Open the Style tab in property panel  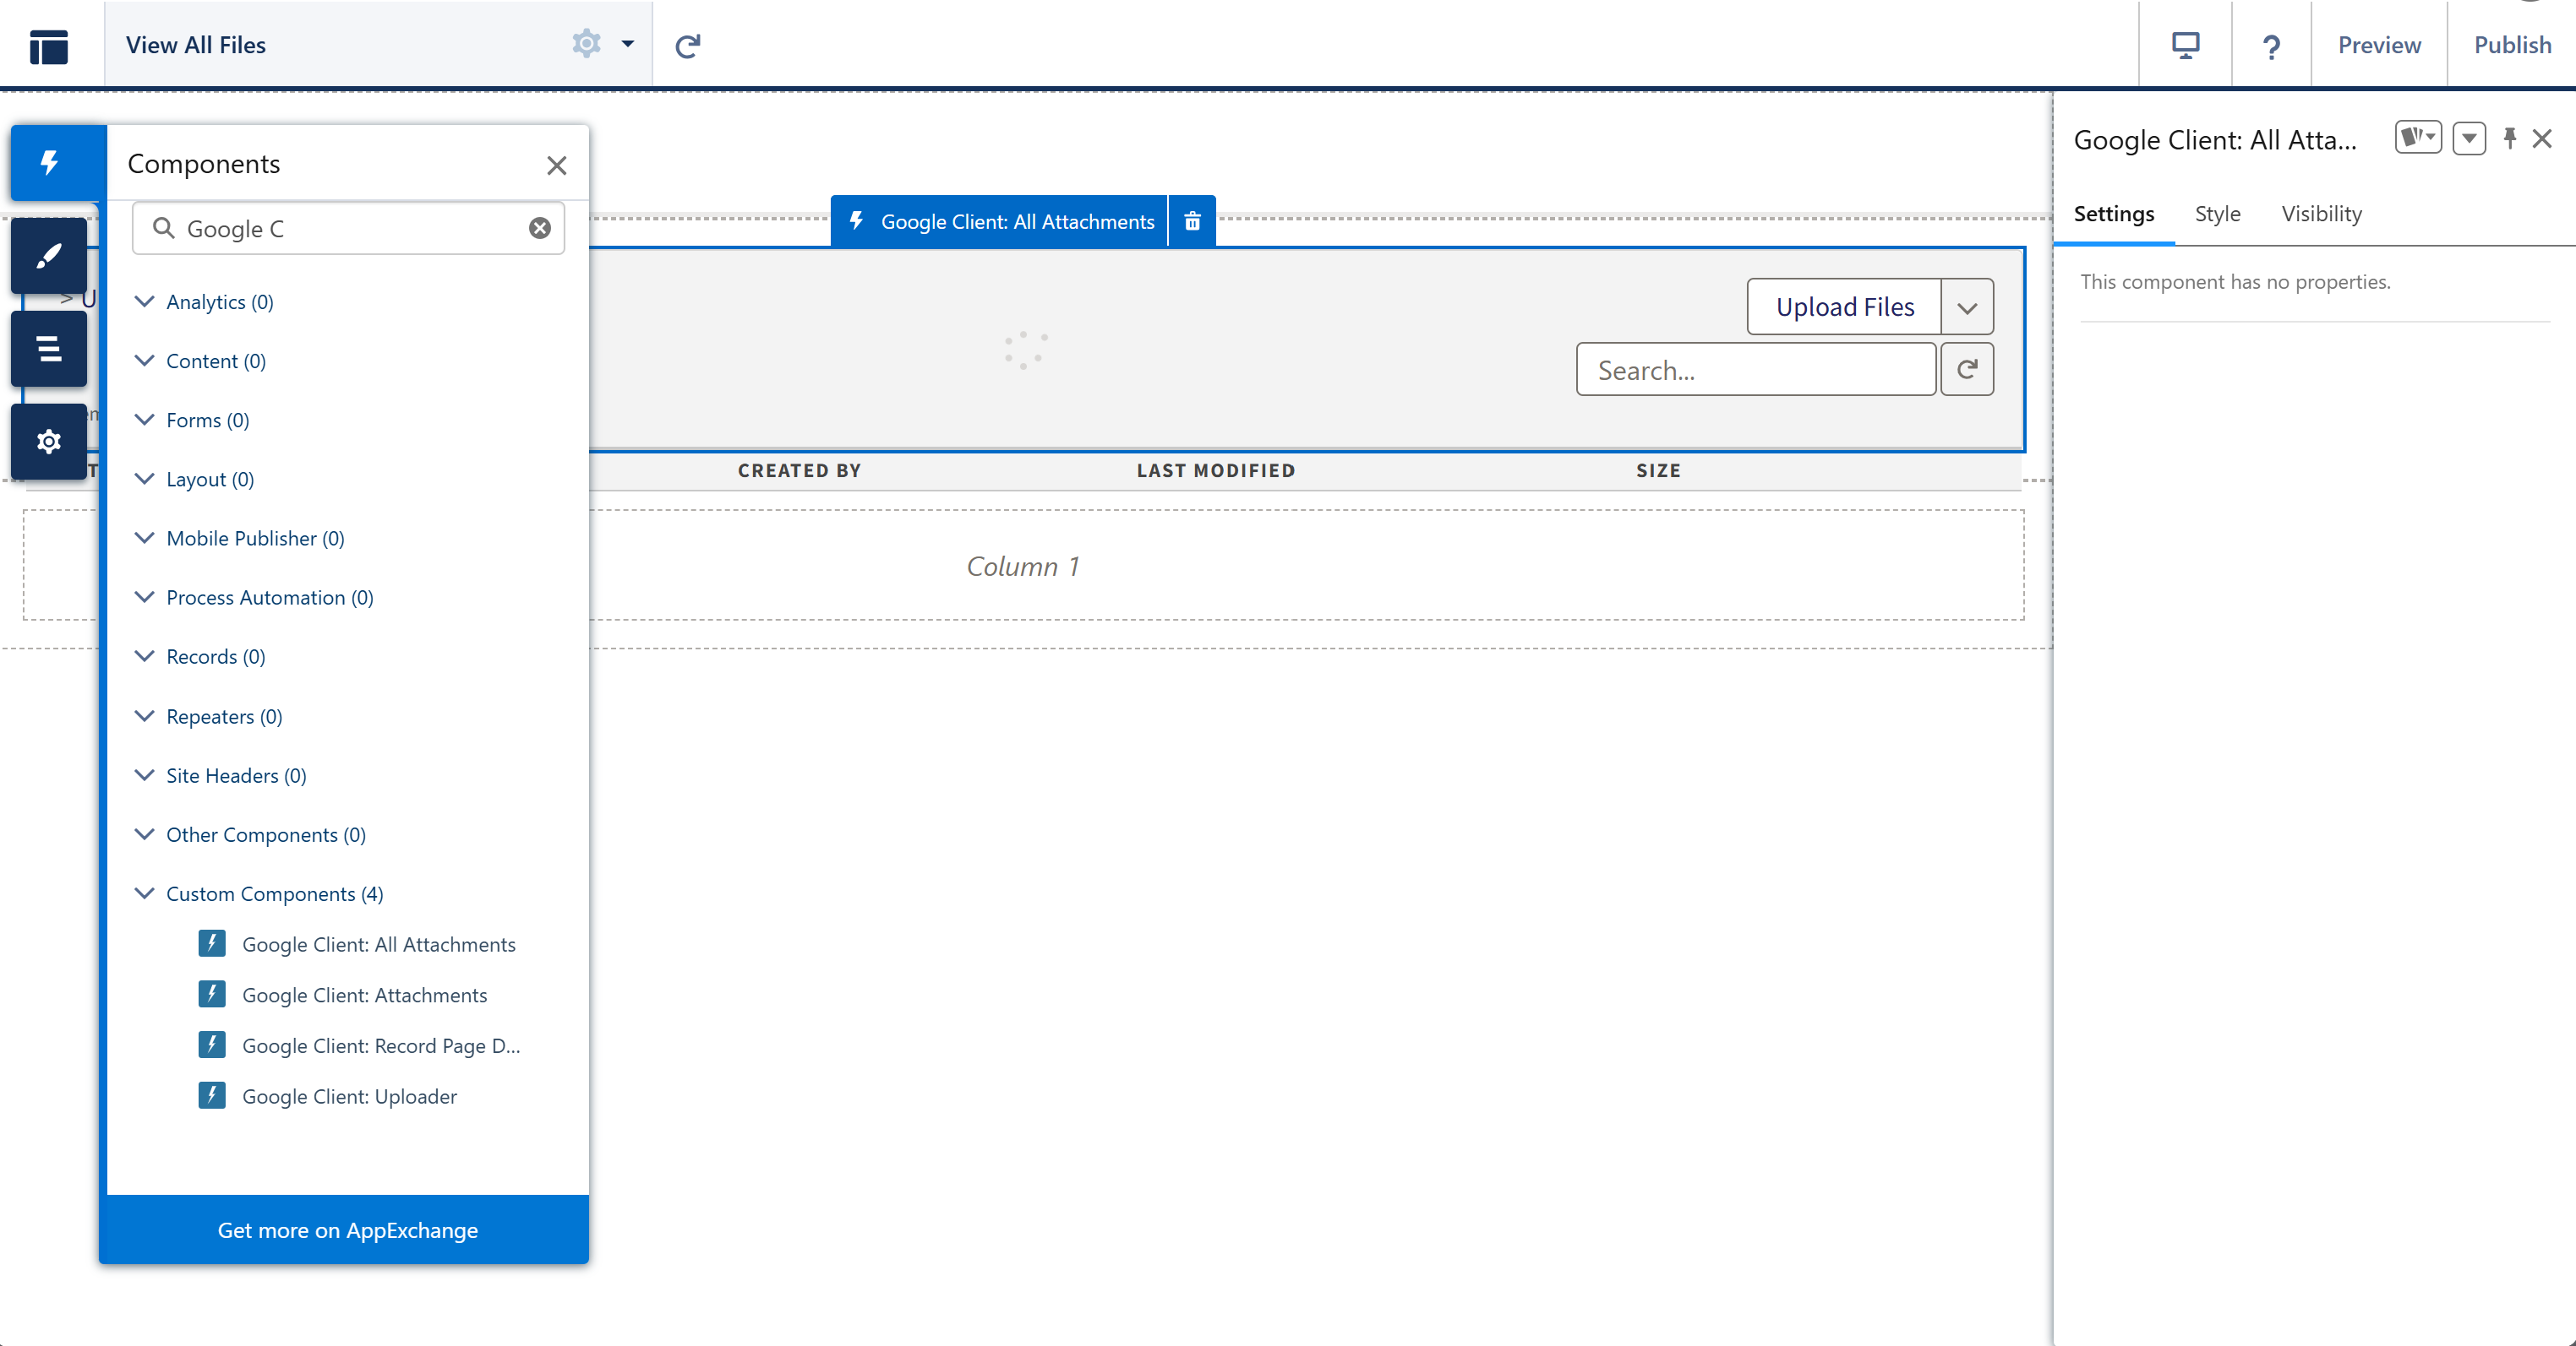(x=2217, y=214)
